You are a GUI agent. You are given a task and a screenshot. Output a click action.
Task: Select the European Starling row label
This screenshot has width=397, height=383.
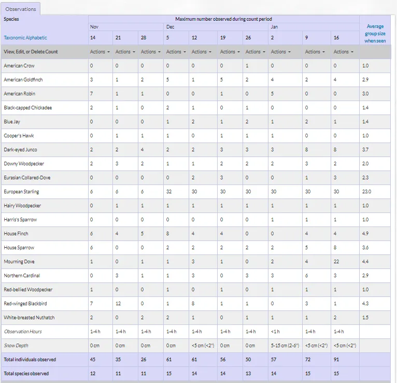pyautogui.click(x=22, y=192)
